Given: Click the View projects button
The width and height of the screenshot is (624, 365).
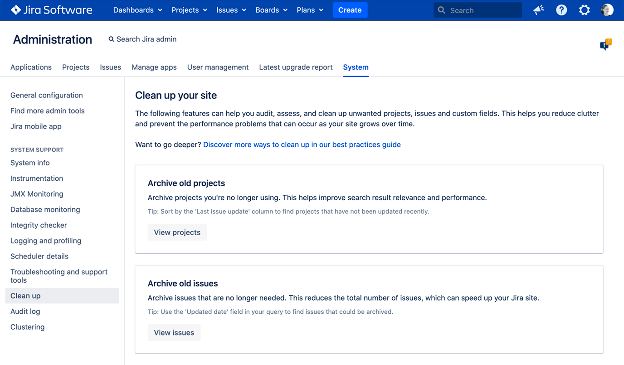Looking at the screenshot, I should (x=177, y=232).
